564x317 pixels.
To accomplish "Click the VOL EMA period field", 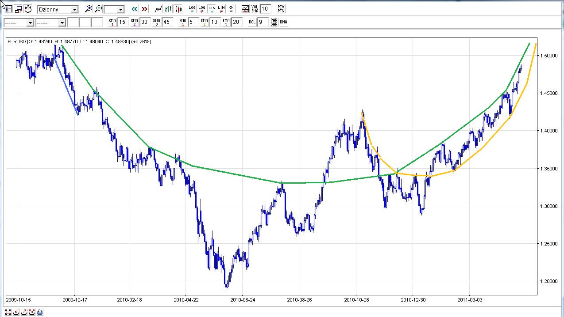I will click(266, 9).
